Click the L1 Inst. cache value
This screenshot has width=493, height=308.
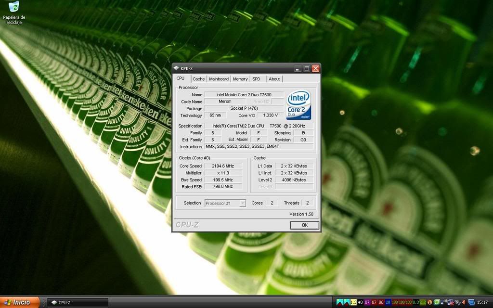coord(294,173)
